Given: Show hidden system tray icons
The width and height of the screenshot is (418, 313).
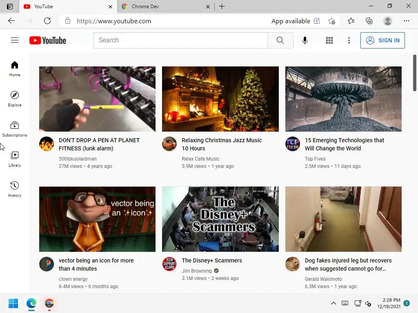Looking at the screenshot, I should click(333, 303).
